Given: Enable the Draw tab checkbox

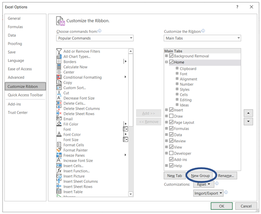Looking at the screenshot, I should [x=171, y=116].
